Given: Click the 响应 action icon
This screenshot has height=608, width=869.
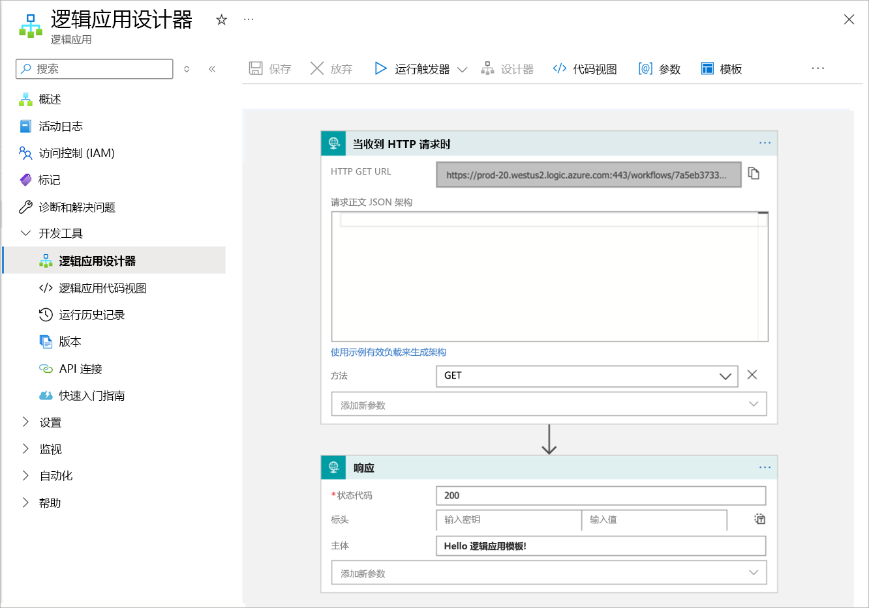Looking at the screenshot, I should point(333,467).
